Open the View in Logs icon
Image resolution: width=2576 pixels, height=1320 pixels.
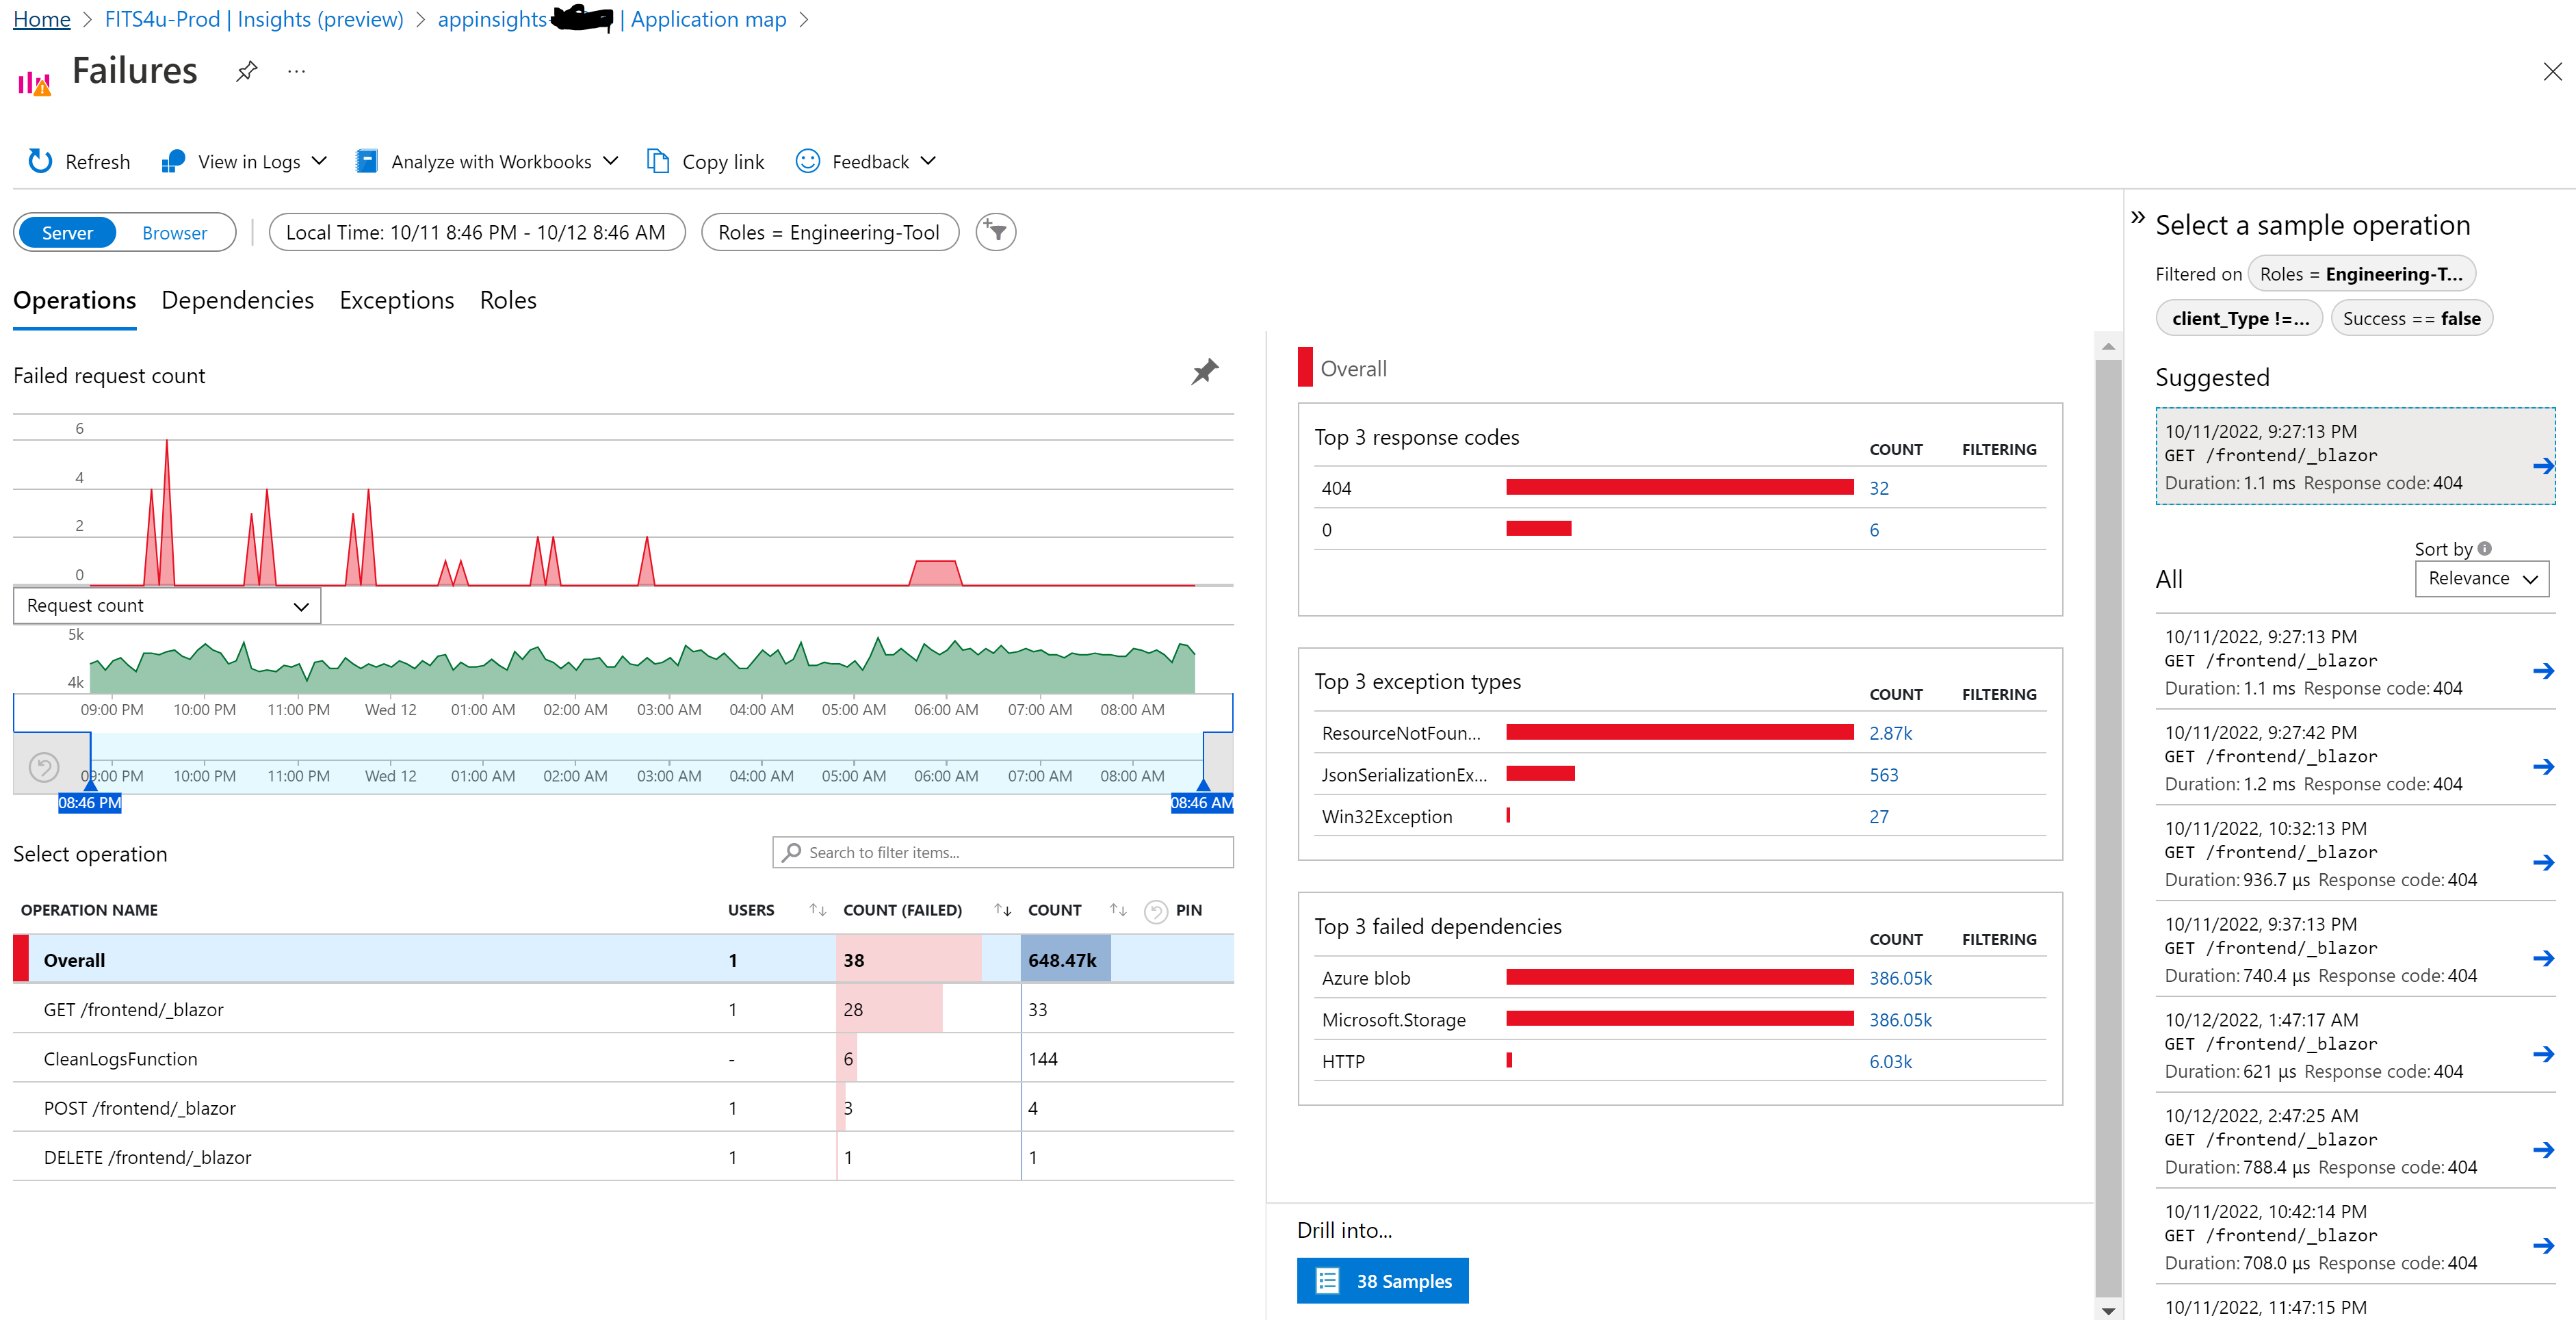pos(172,161)
